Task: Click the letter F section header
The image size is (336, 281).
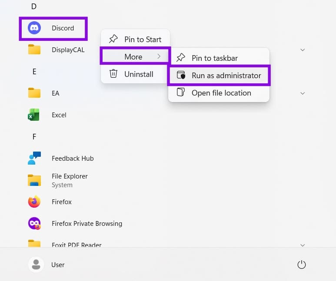Action: click(34, 136)
